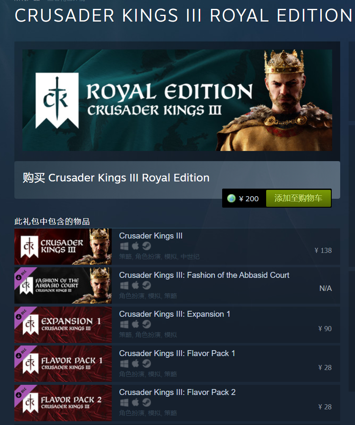Click the Flavor Pack 2 DLC thumbnail

coord(63,403)
